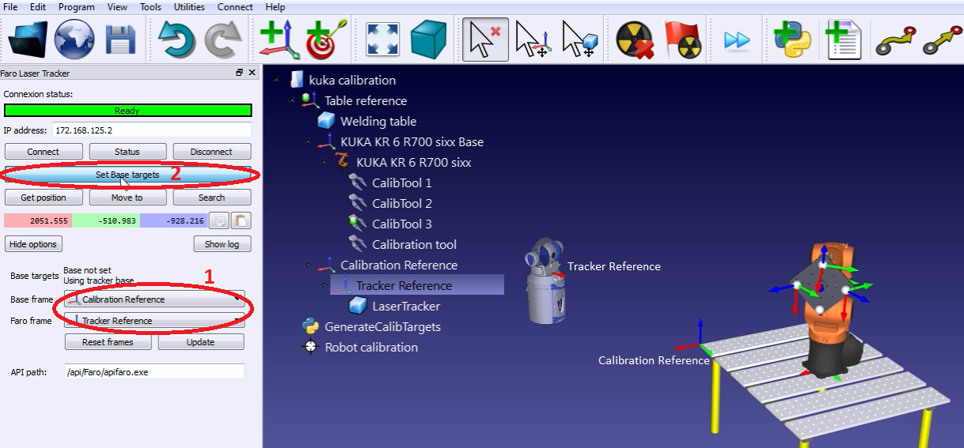Click the Add Python program icon
Viewport: 964px width, 448px height.
pyautogui.click(x=791, y=39)
